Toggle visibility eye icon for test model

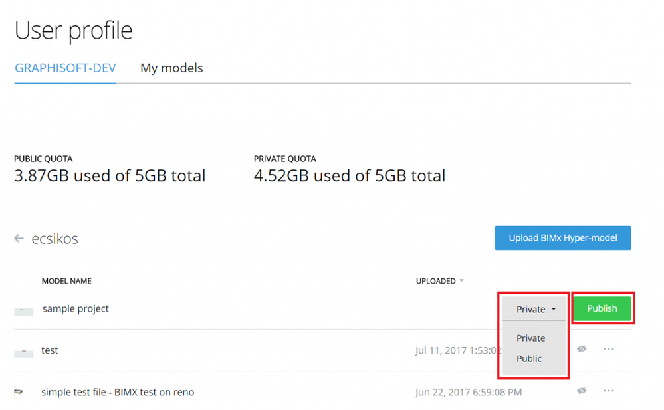(x=582, y=349)
